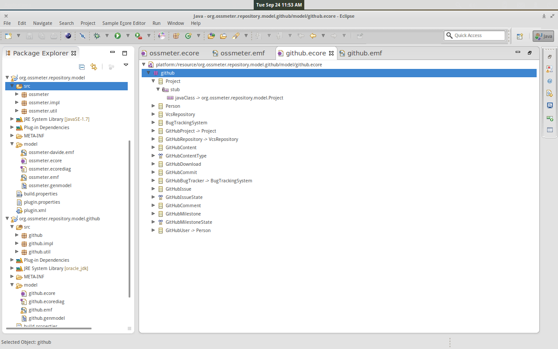Click the New wizard toolbar icon
Image resolution: width=558 pixels, height=349 pixels.
pyautogui.click(x=8, y=36)
